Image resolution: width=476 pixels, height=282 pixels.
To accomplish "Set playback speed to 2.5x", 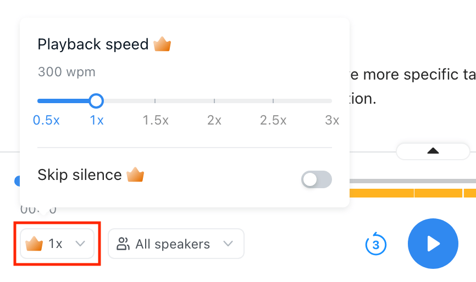I will (273, 101).
